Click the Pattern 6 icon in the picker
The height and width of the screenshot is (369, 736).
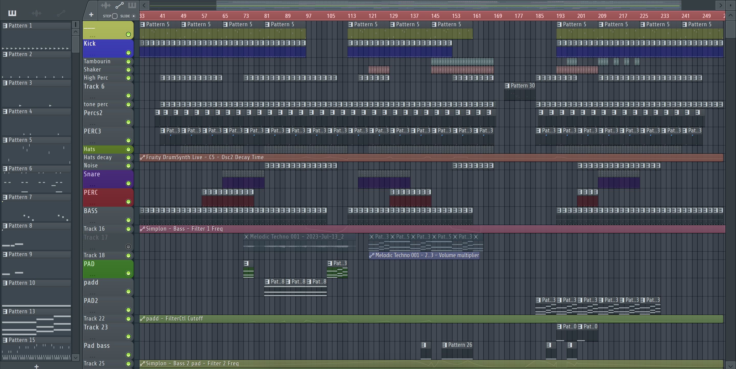pos(5,169)
